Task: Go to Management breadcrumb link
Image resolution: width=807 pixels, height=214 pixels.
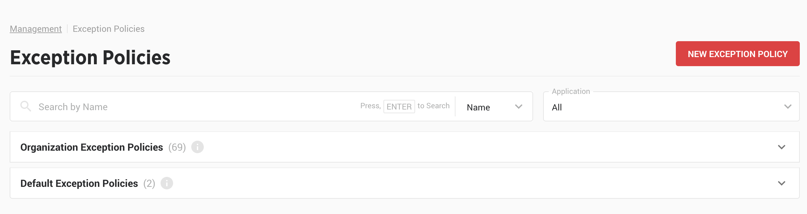Action: 36,29
